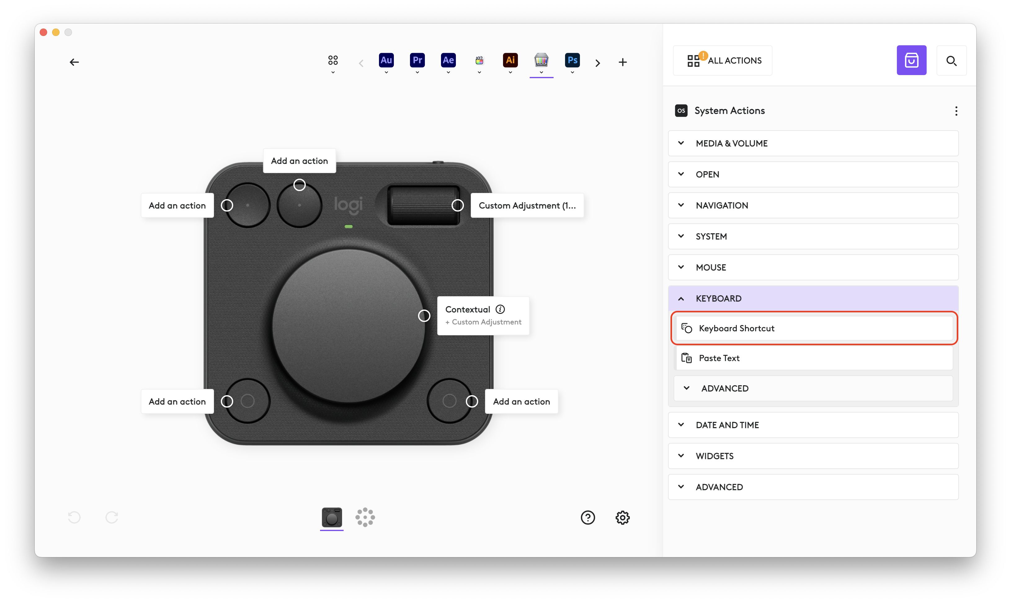Open help question mark
1011x603 pixels.
587,517
